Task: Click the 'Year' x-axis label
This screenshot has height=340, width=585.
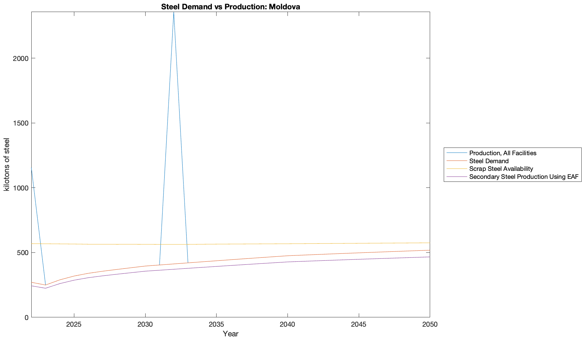Action: click(231, 334)
